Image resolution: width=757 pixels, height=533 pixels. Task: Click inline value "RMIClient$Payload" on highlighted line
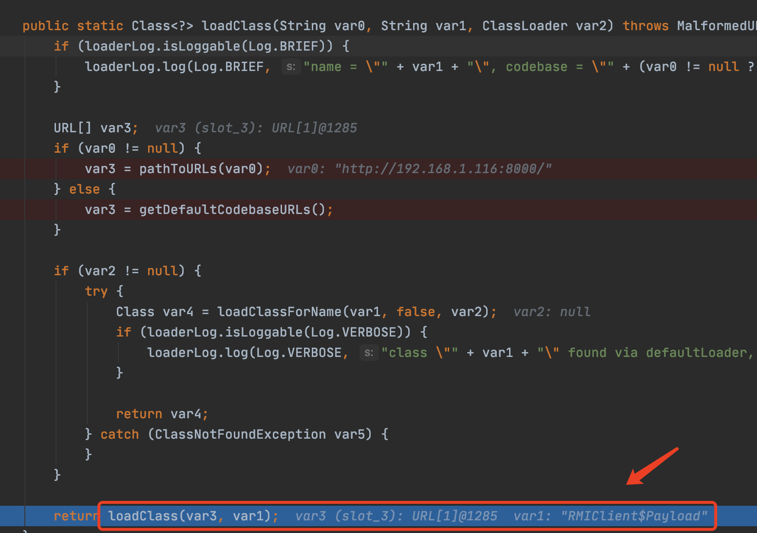pyautogui.click(x=634, y=516)
